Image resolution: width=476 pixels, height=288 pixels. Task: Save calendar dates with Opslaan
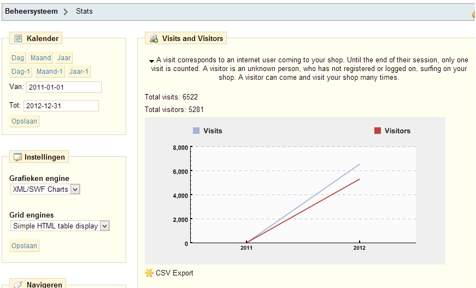click(x=24, y=121)
